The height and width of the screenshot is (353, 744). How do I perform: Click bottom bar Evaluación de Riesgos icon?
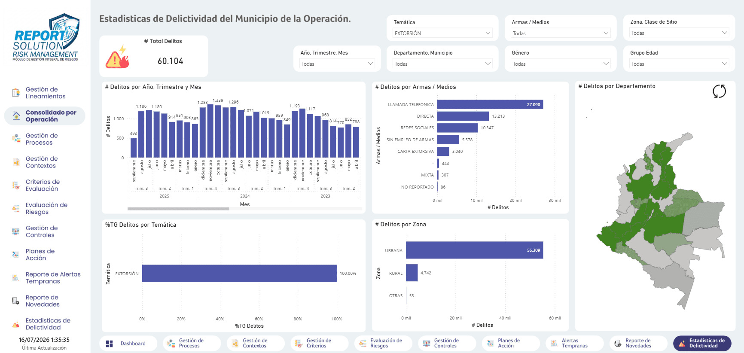[363, 343]
